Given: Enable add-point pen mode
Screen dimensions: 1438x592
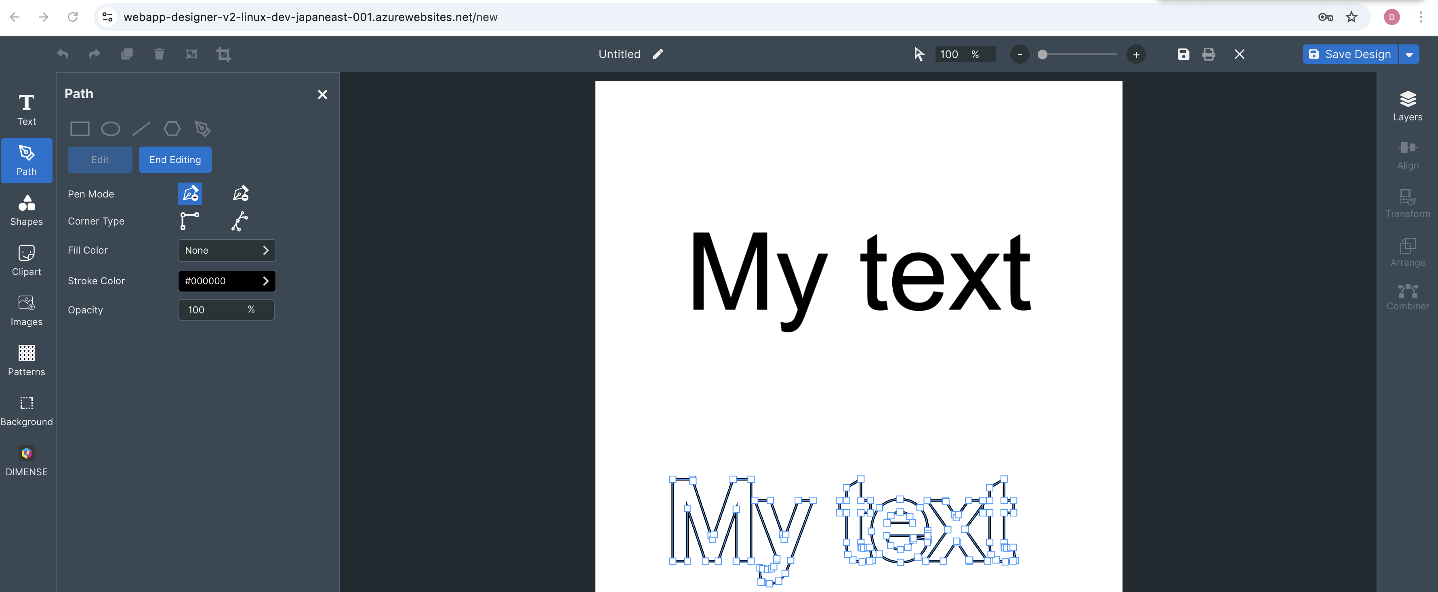Looking at the screenshot, I should coord(190,193).
